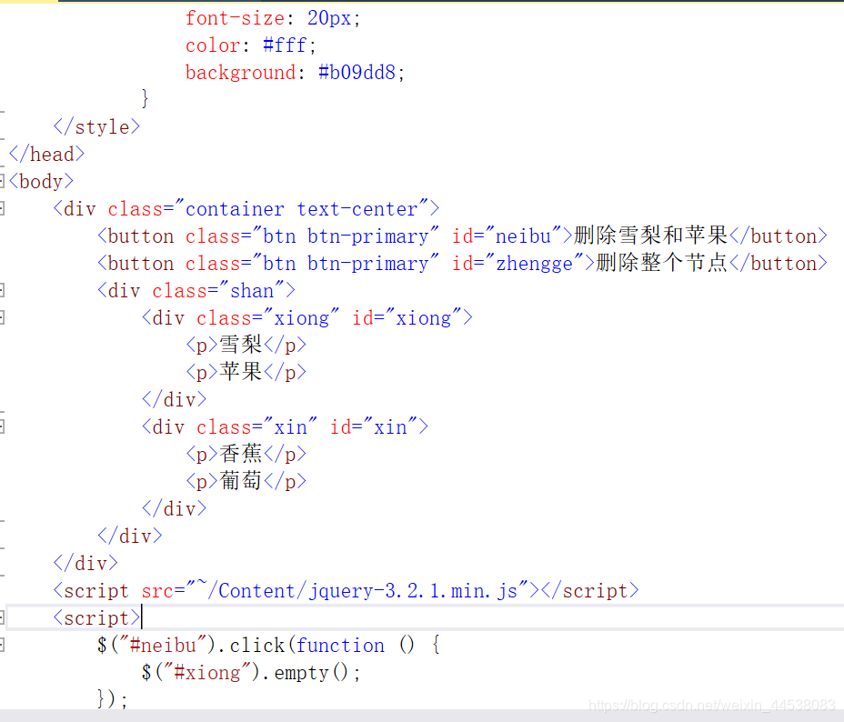Click the paragraph text 香蕉
The image size is (844, 722).
coord(241,454)
